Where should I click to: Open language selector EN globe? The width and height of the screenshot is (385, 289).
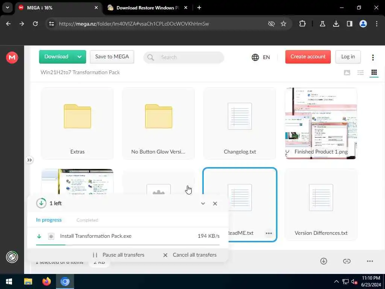coord(261,57)
